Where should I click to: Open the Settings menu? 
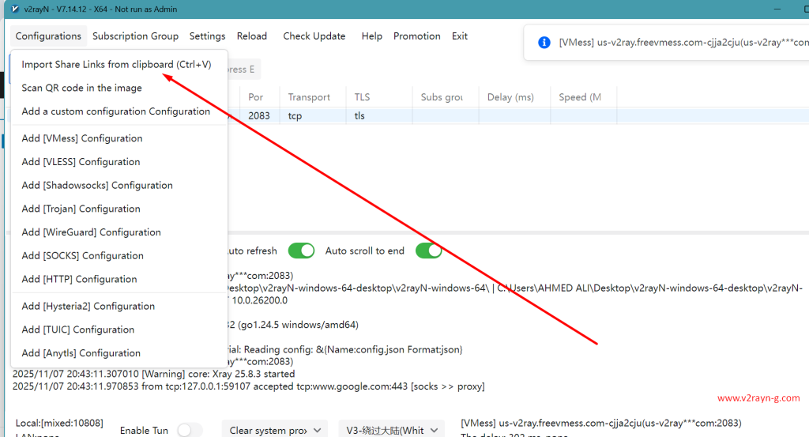pyautogui.click(x=207, y=36)
